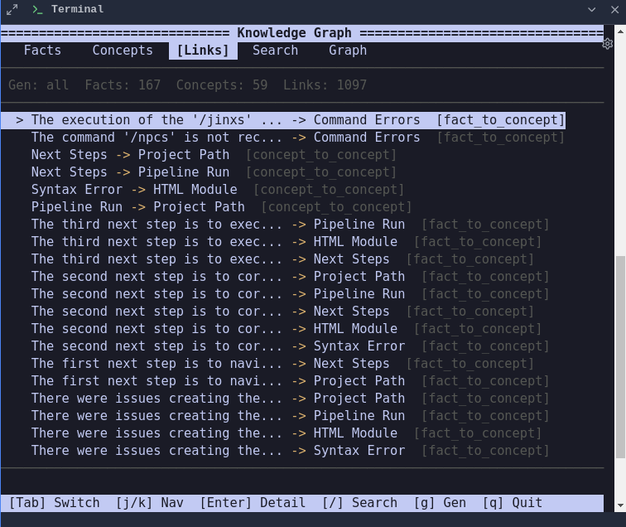
Task: Select the Pipeline Run -> Project Path row
Action: pos(221,207)
